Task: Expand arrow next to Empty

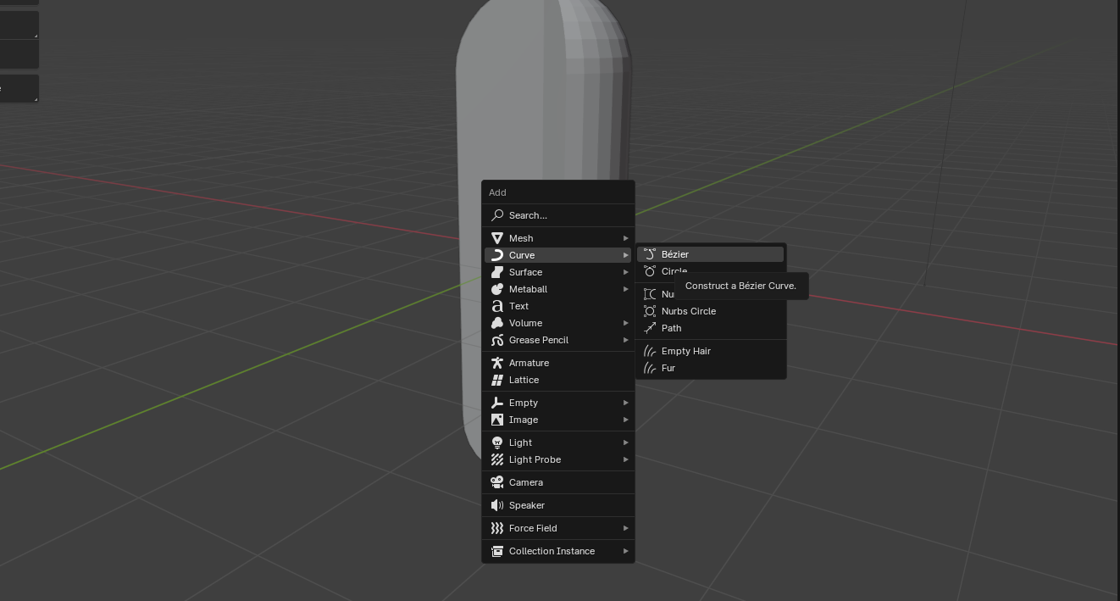Action: pos(626,403)
